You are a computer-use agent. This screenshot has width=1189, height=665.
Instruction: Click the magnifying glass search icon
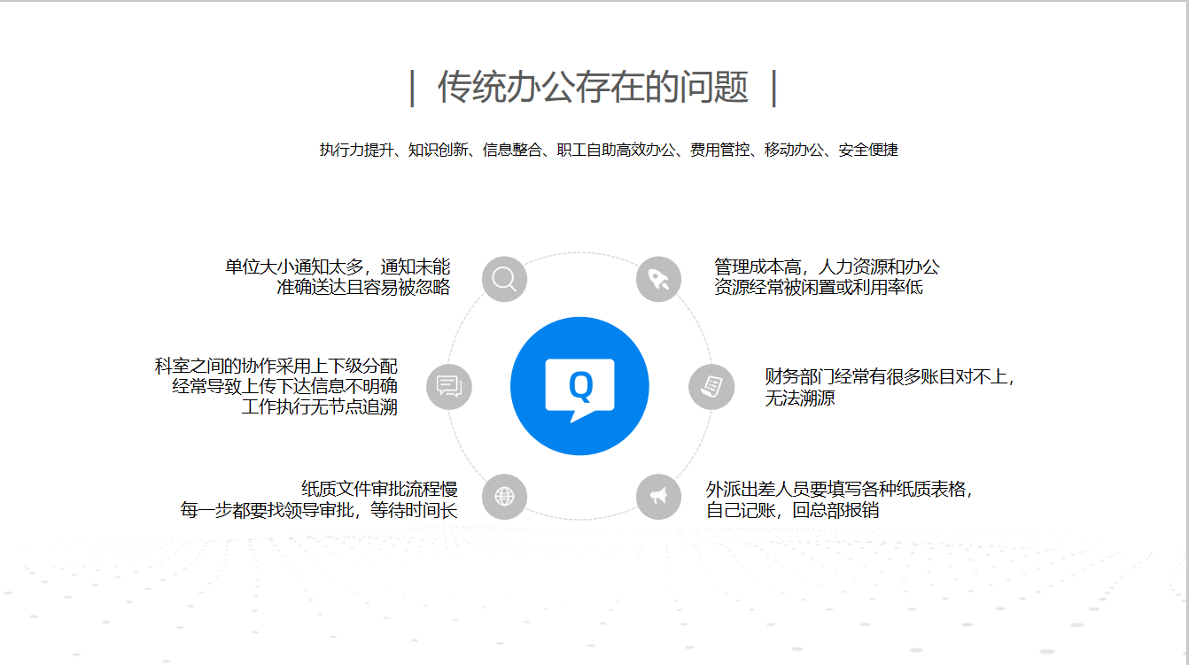[504, 279]
